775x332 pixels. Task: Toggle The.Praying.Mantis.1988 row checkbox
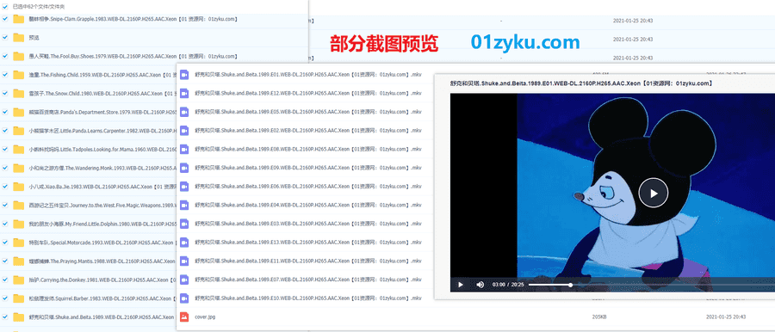(x=5, y=261)
